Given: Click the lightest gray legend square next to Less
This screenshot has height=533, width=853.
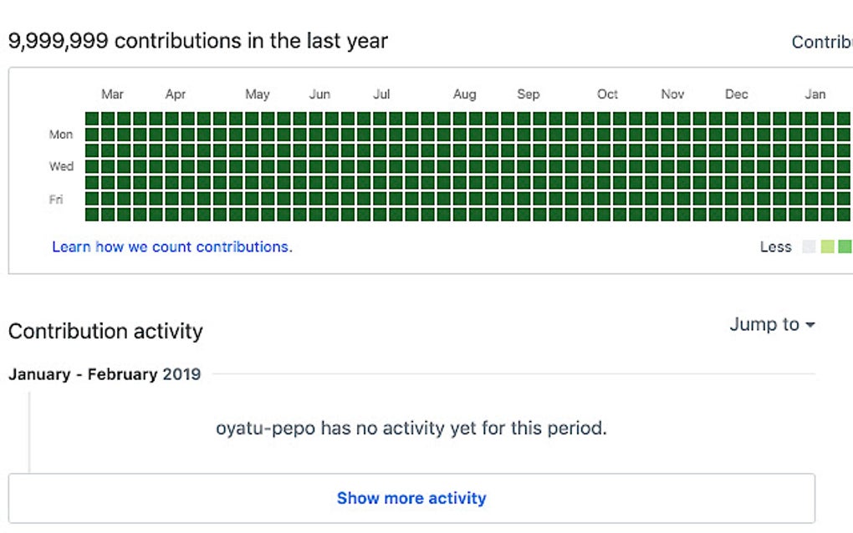Looking at the screenshot, I should tap(808, 246).
